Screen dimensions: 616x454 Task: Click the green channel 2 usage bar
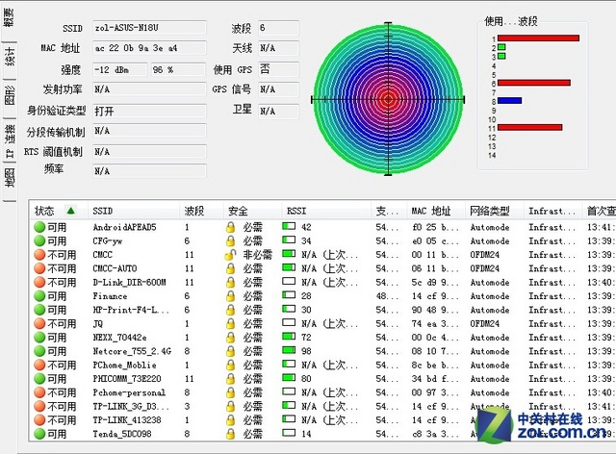(501, 47)
